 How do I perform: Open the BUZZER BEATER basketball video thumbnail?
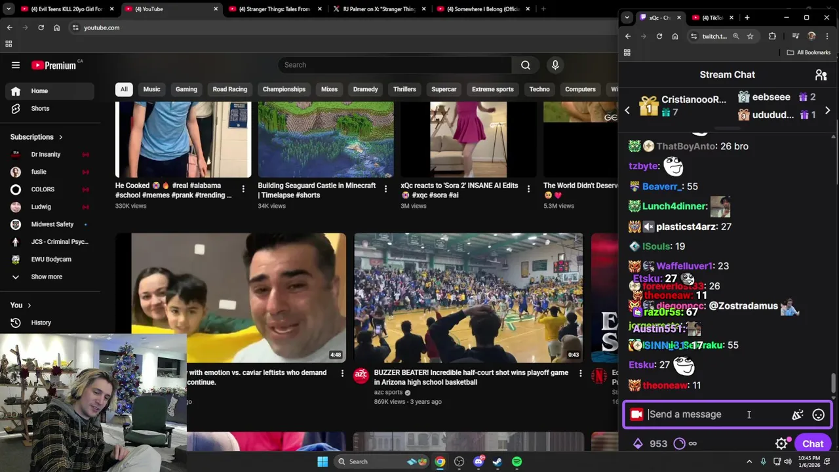coord(468,298)
